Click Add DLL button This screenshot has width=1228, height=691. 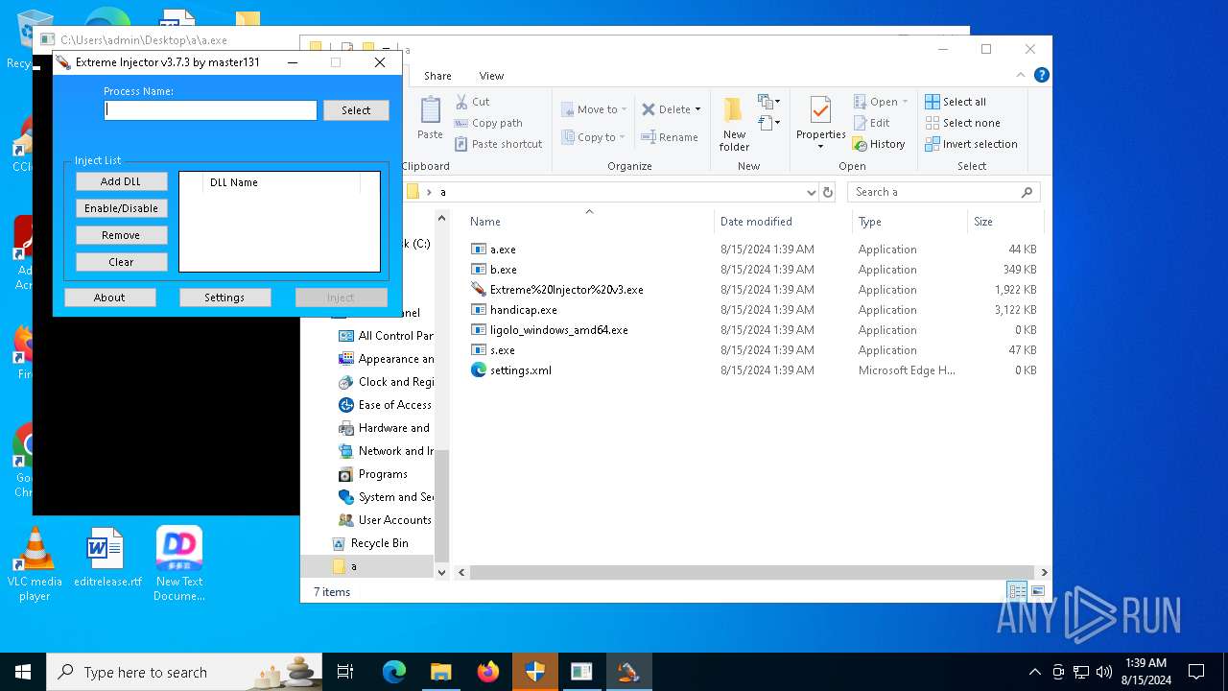[121, 181]
